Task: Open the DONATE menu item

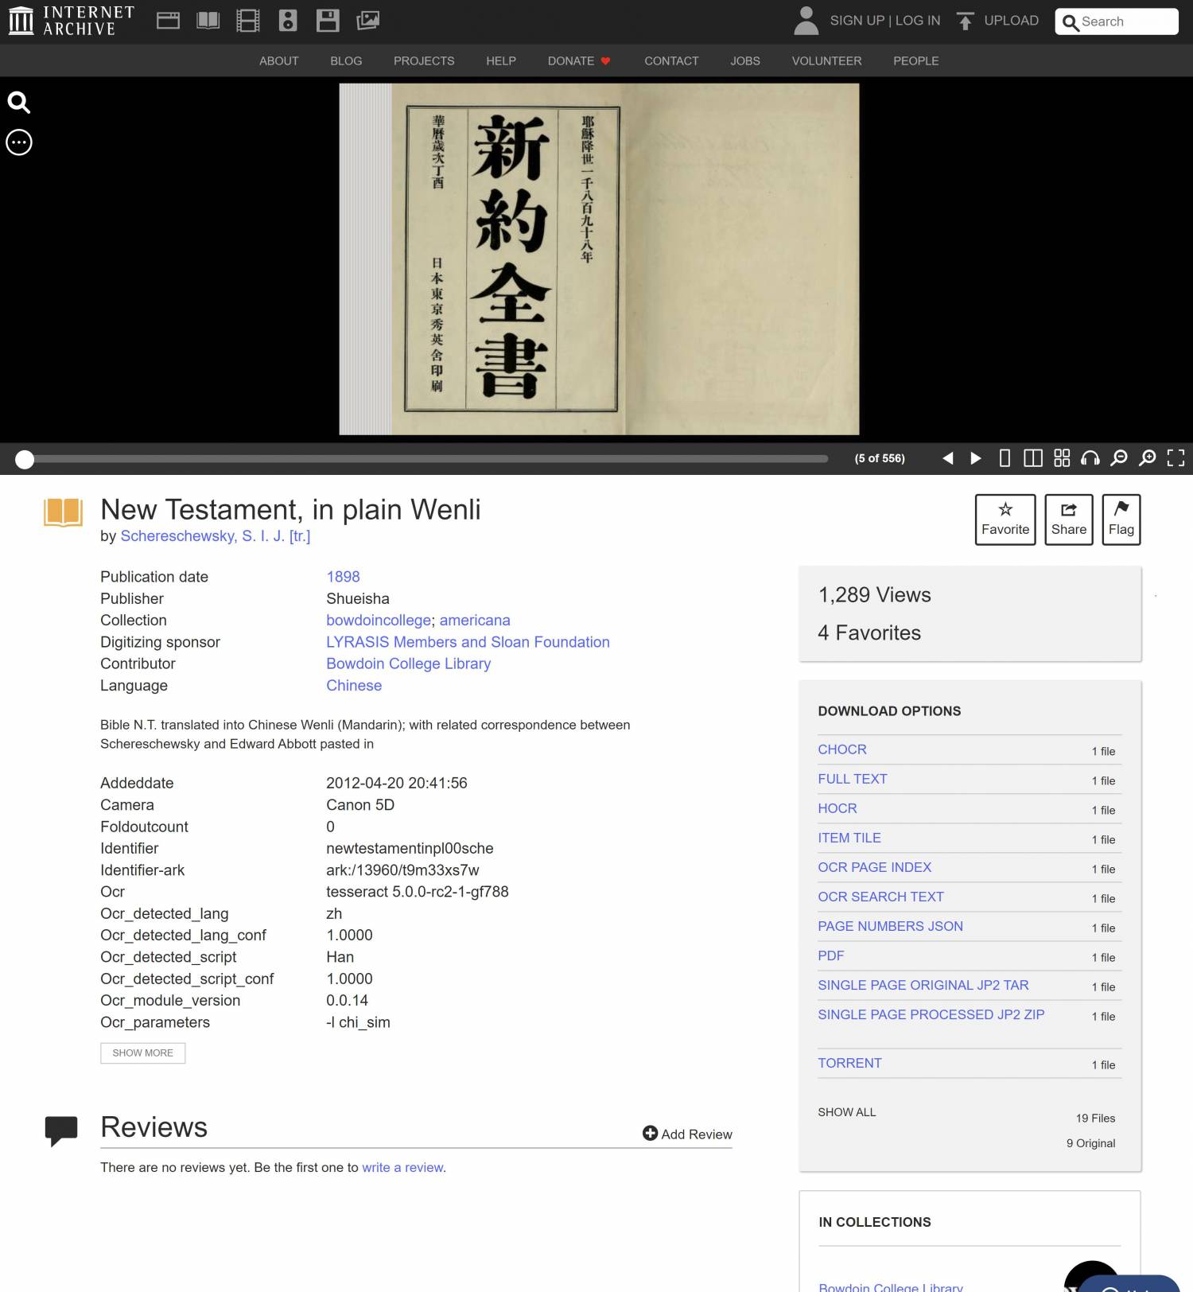Action: click(579, 60)
